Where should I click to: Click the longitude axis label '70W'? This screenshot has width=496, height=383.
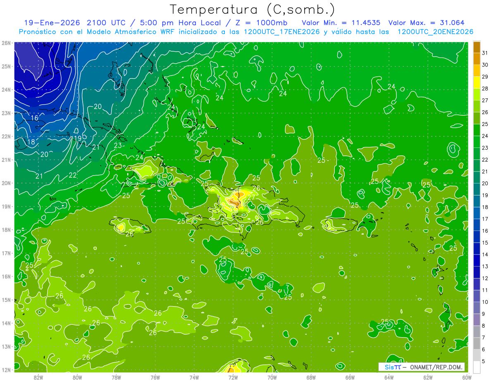click(x=272, y=377)
